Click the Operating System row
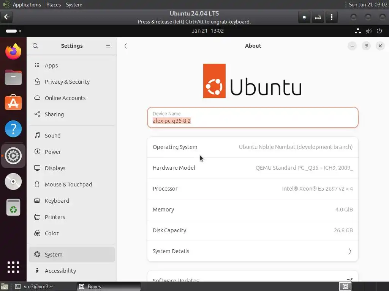This screenshot has width=389, height=291. (x=253, y=147)
